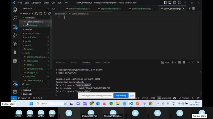Collapse all folders in Explorer
The width and height of the screenshot is (213, 119).
tap(49, 14)
